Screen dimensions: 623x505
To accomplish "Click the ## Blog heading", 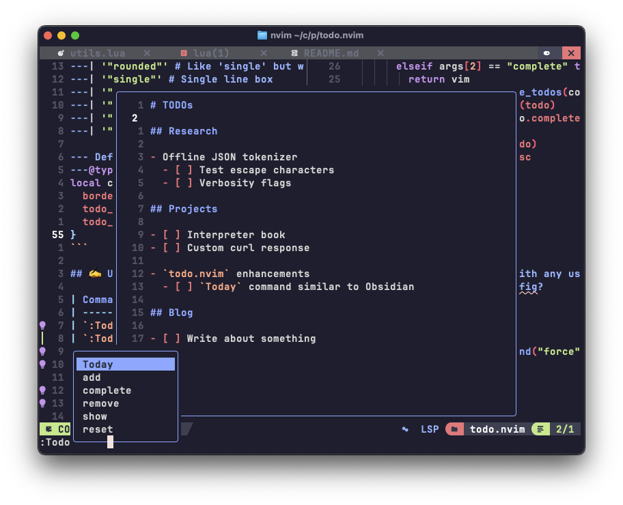I will click(x=171, y=313).
